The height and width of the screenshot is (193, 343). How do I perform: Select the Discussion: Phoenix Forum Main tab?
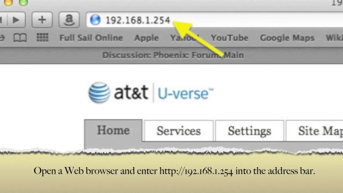pos(173,55)
